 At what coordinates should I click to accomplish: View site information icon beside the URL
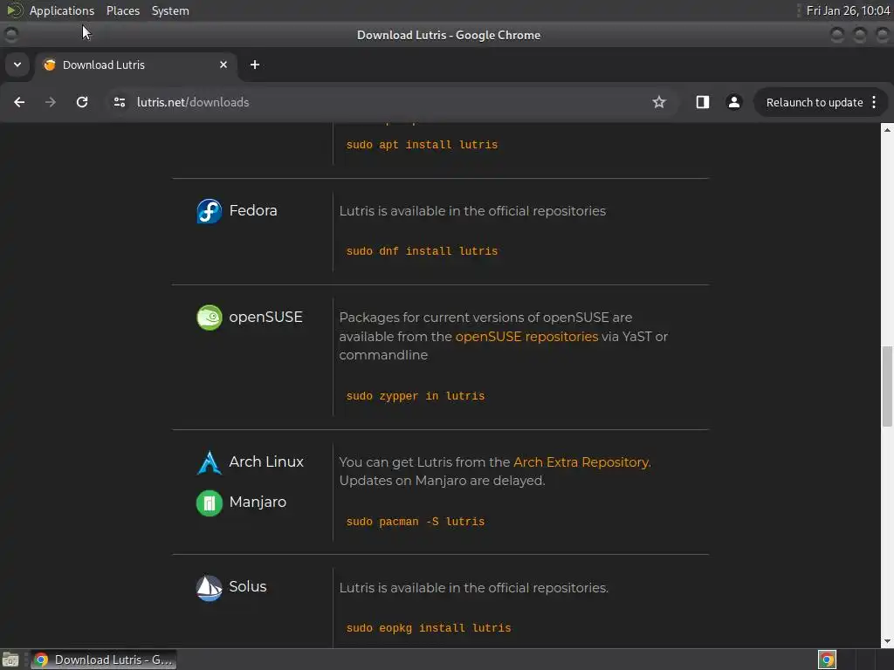point(119,102)
